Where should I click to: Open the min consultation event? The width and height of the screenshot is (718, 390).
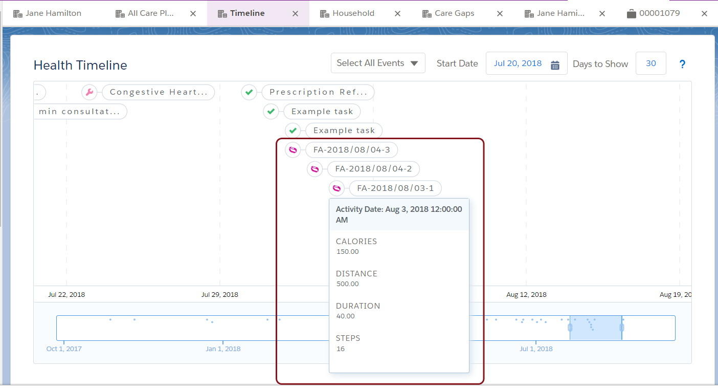pyautogui.click(x=80, y=111)
